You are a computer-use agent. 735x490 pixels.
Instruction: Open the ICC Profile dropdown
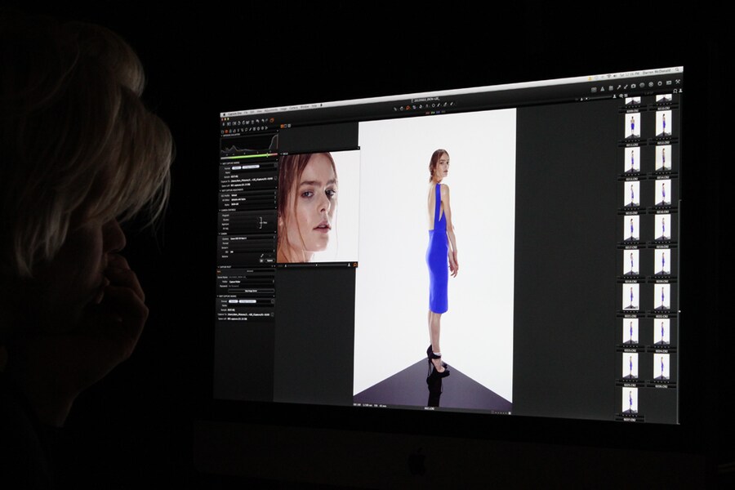point(254,195)
